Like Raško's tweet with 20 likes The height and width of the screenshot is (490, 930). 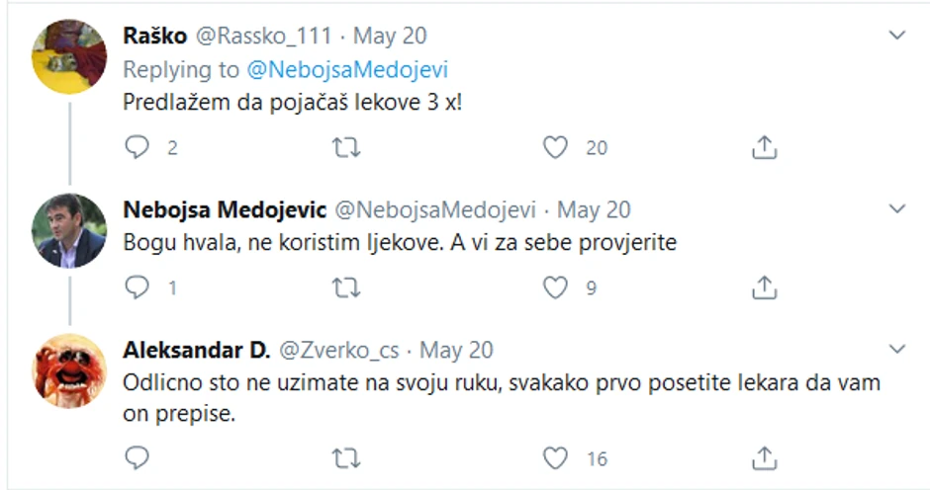(556, 148)
